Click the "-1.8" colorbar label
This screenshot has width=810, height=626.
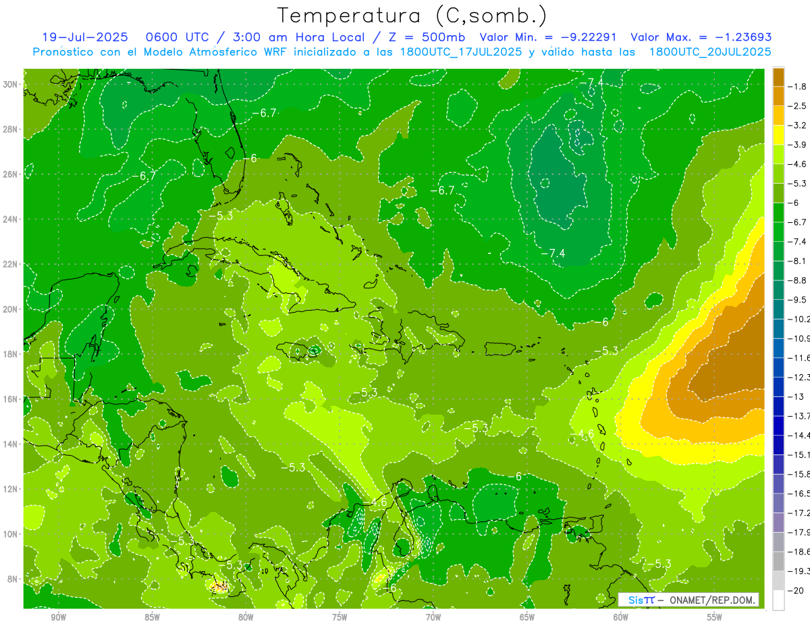pos(798,86)
